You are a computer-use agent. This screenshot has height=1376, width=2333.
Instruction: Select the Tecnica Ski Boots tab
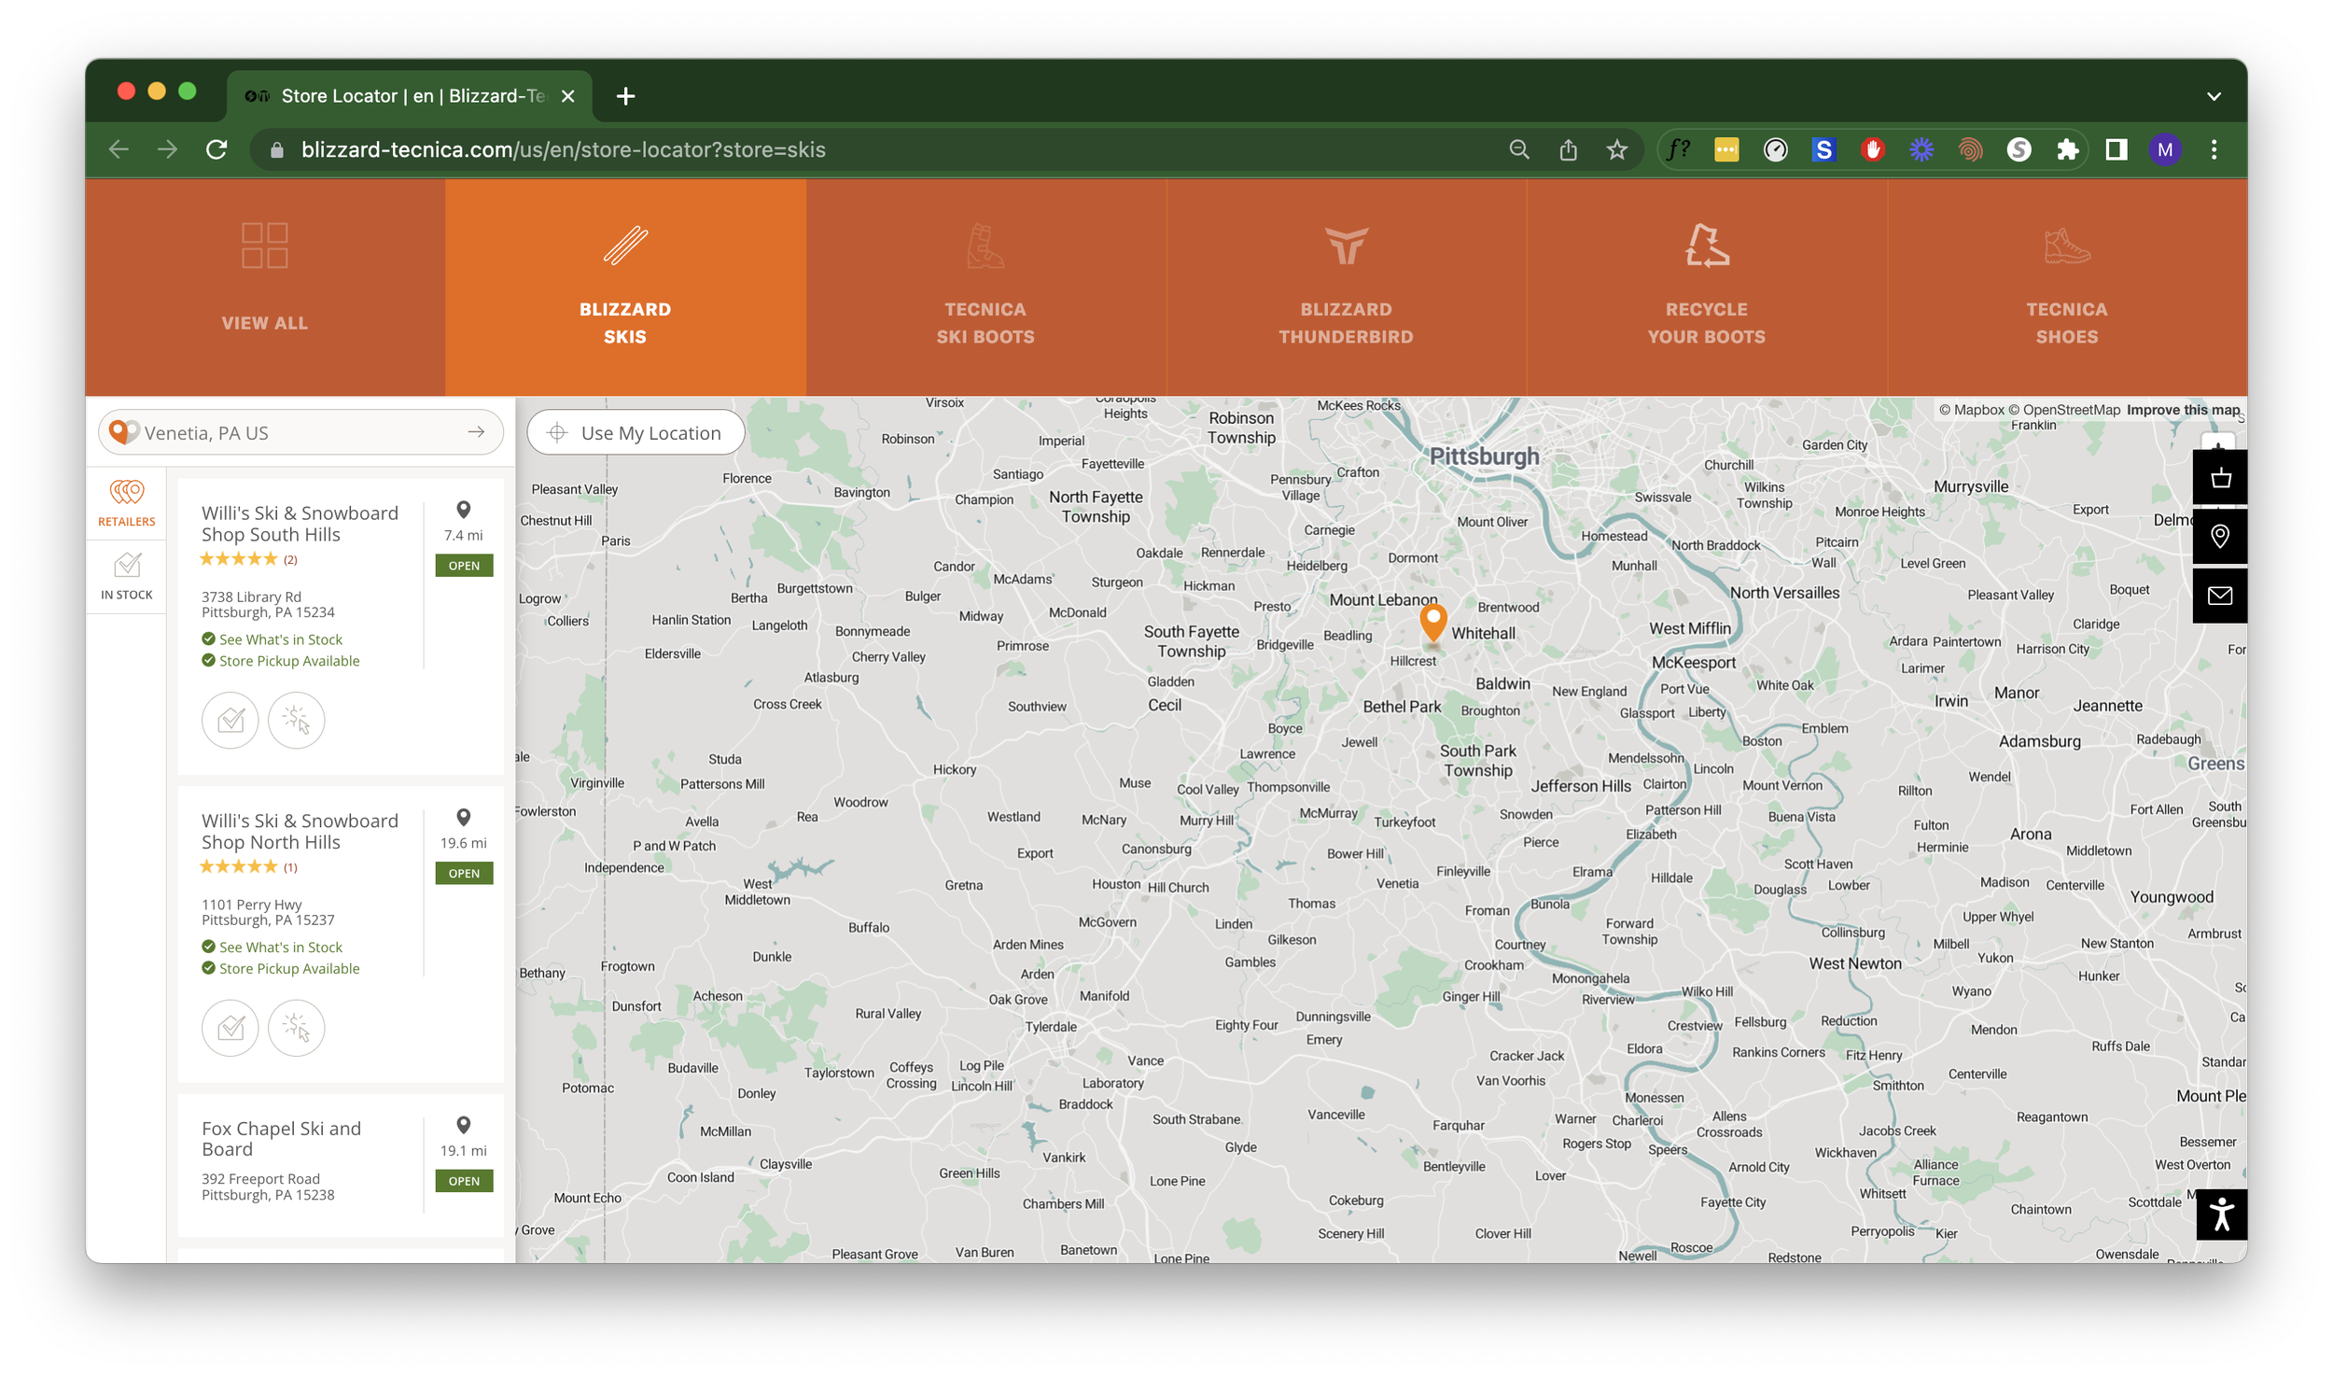(x=985, y=287)
